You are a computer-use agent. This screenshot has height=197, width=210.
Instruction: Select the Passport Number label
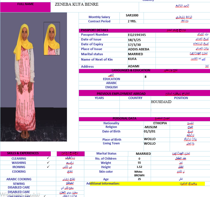94,35
